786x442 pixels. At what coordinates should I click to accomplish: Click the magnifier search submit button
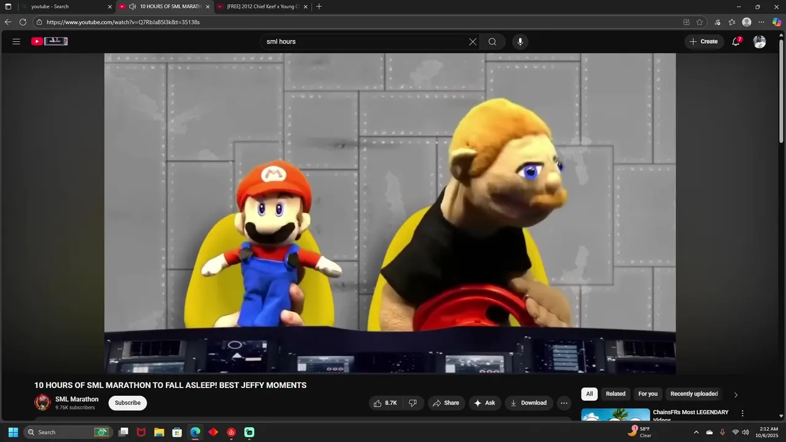[492, 42]
